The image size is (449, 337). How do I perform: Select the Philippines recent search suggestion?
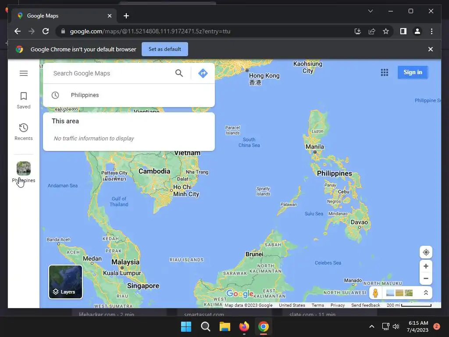point(129,95)
